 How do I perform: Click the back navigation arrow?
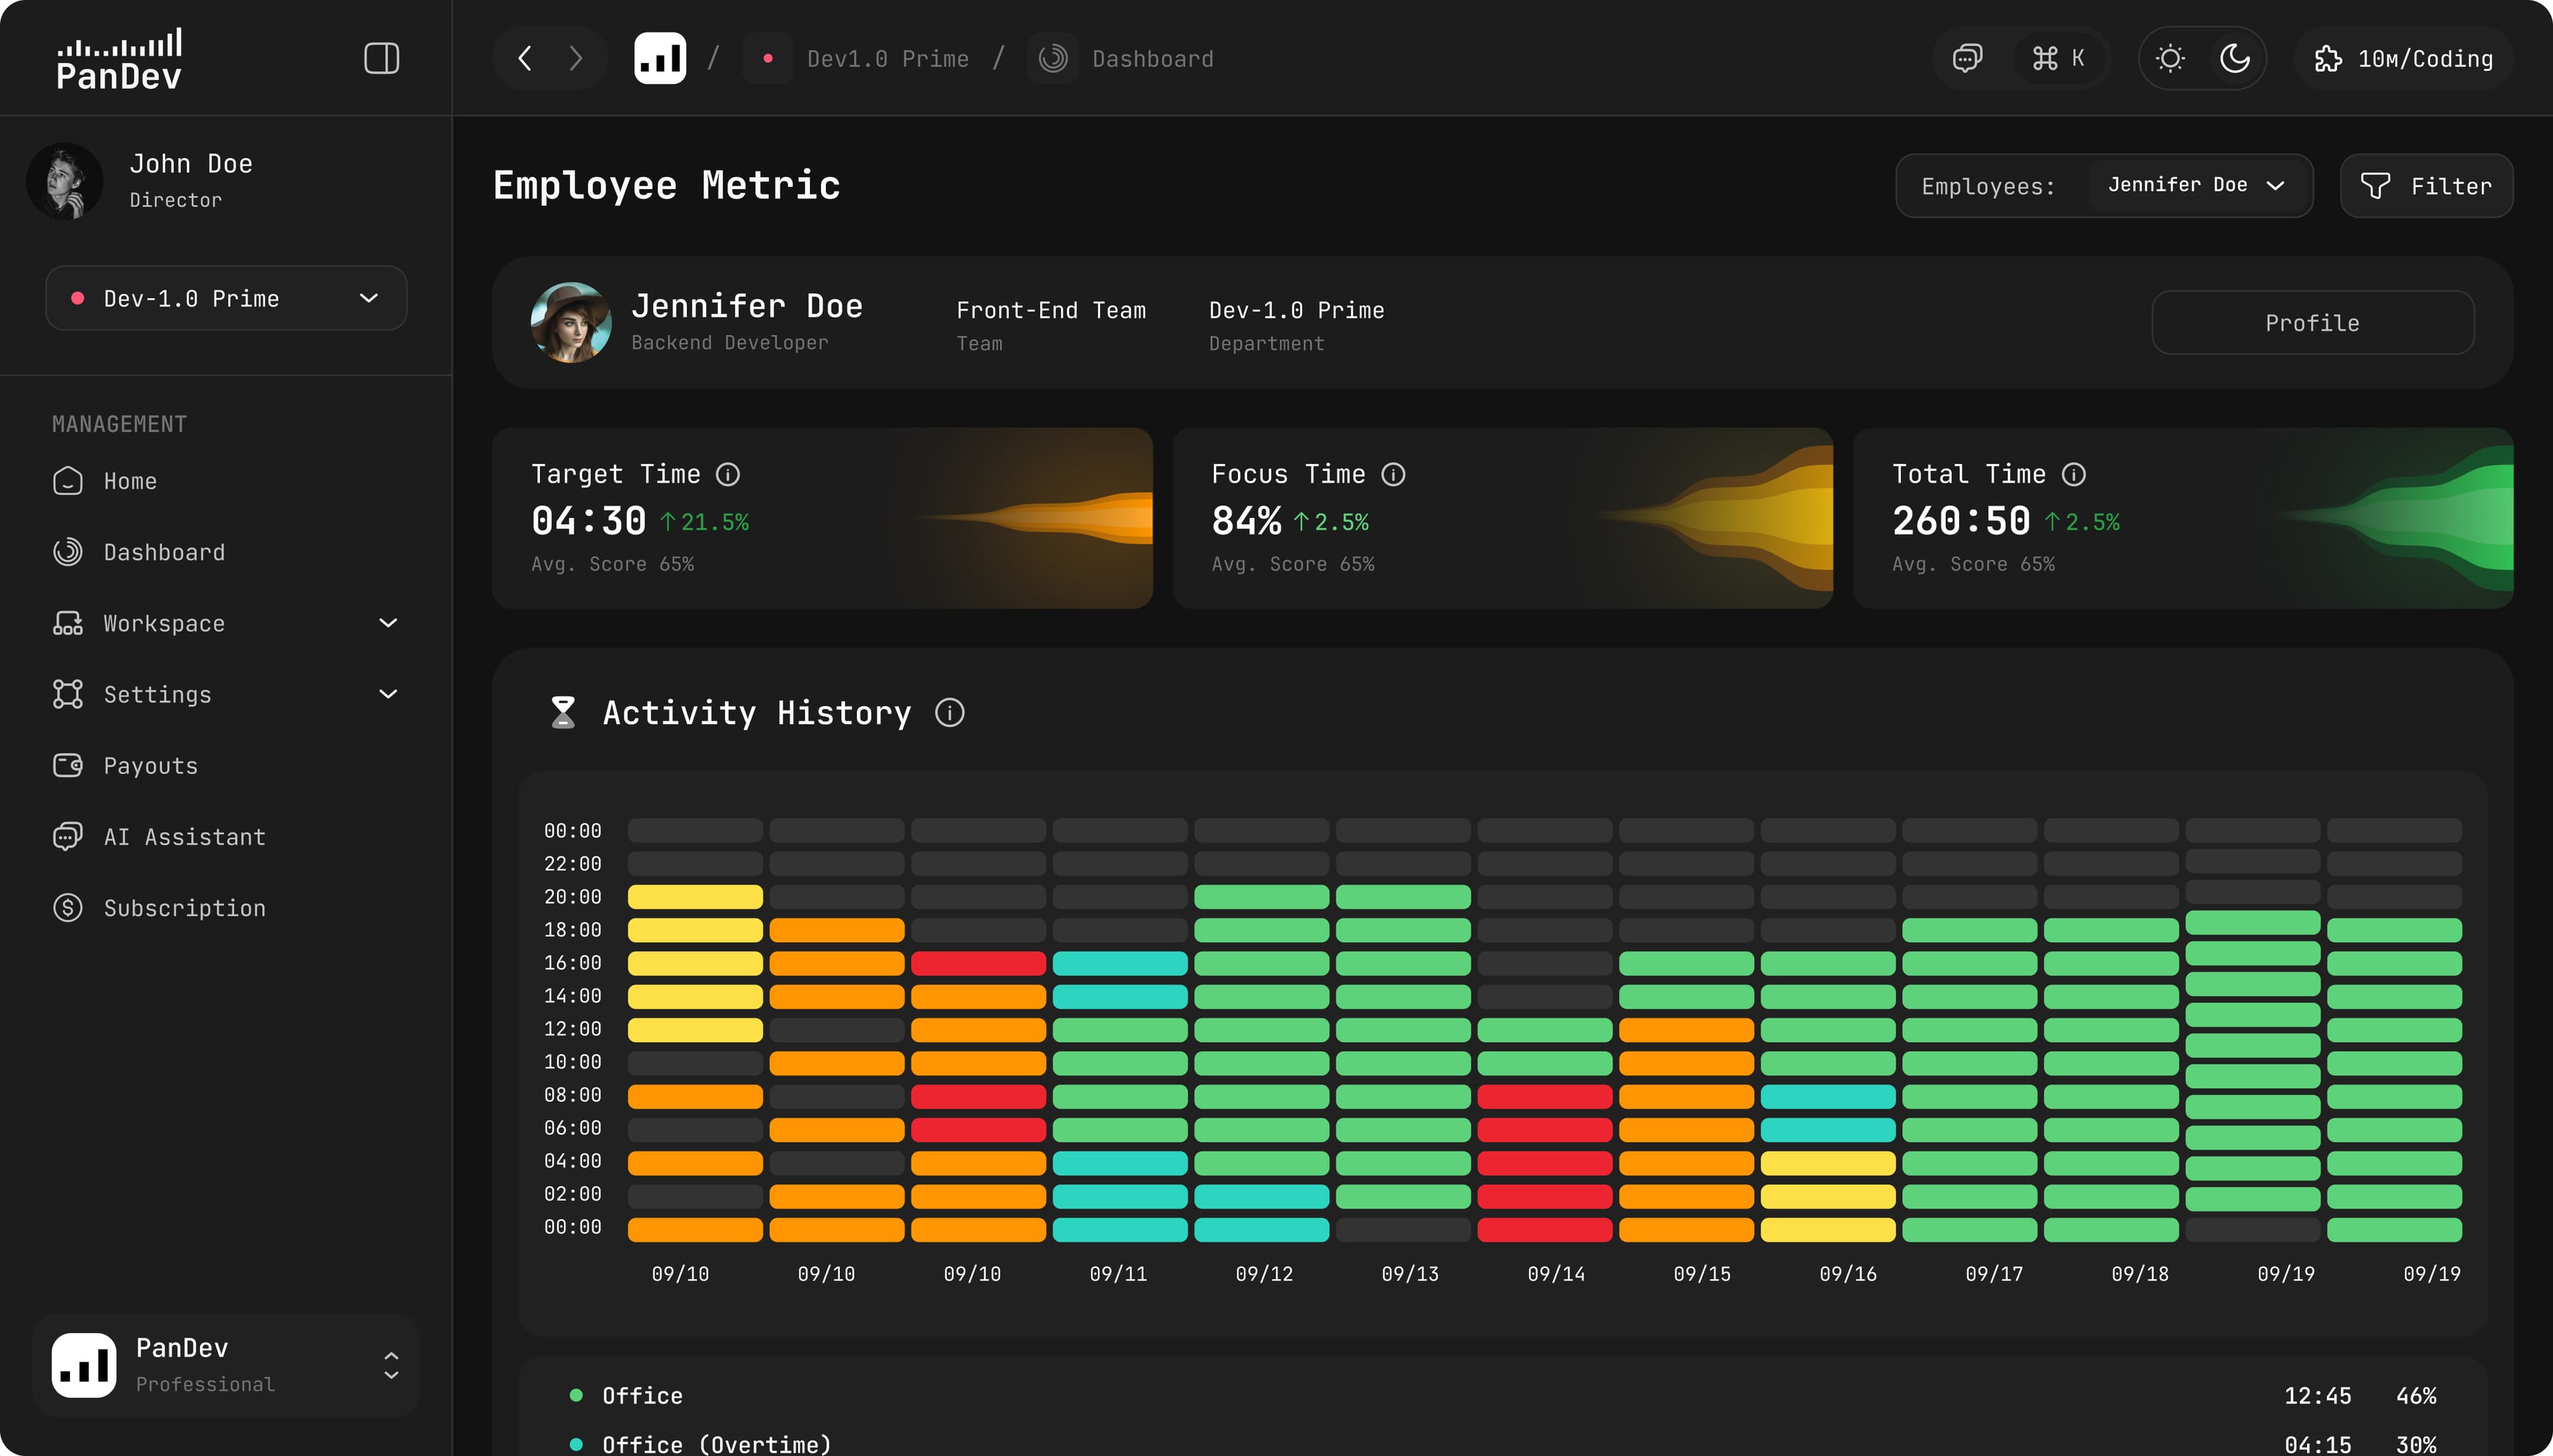point(525,58)
